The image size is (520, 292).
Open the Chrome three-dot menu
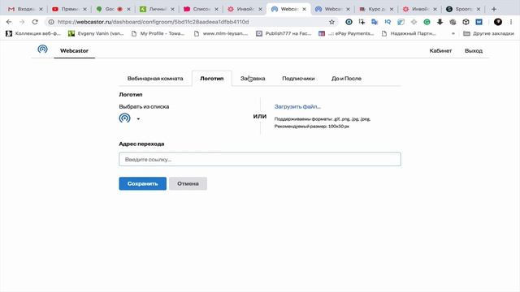click(x=511, y=22)
